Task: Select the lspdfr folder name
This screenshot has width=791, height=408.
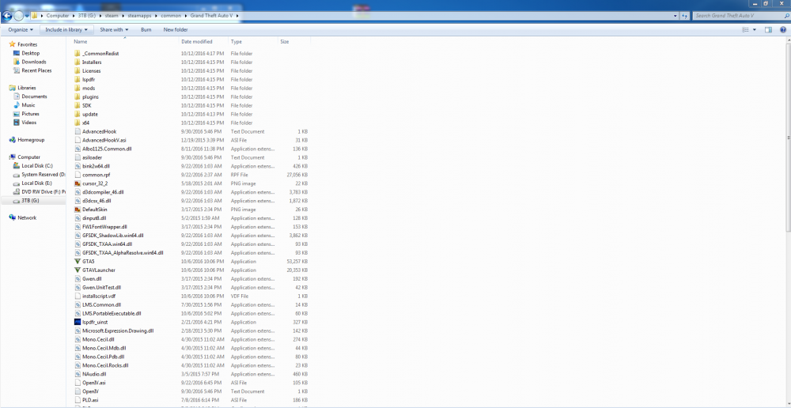Action: pyautogui.click(x=89, y=80)
